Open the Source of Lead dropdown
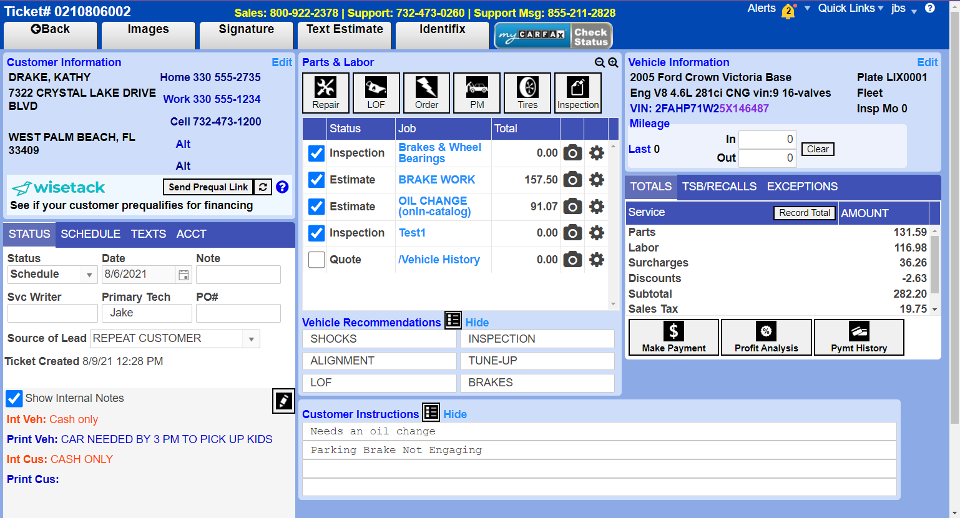 coord(250,339)
